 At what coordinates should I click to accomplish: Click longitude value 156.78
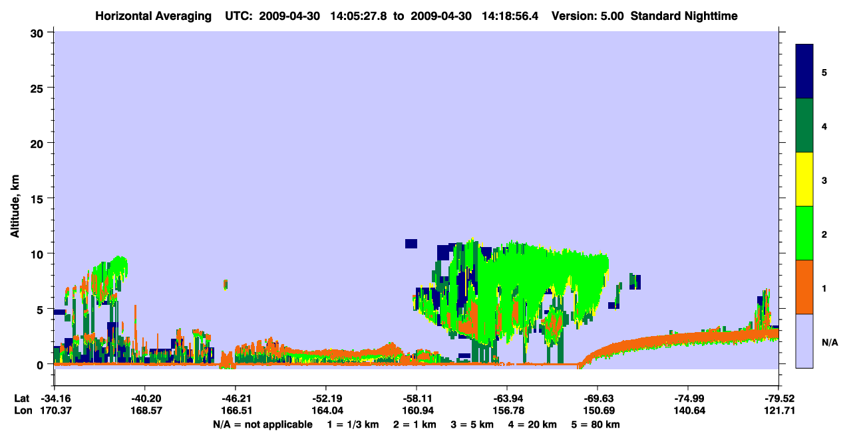coord(507,410)
